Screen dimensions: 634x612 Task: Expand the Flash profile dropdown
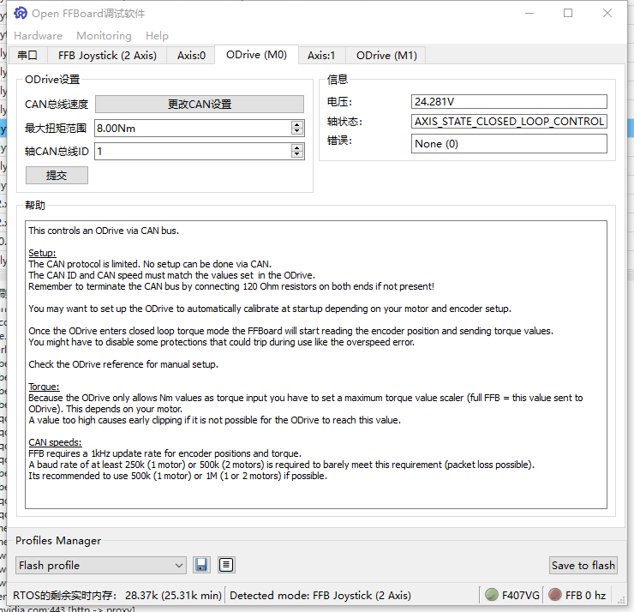click(x=178, y=566)
